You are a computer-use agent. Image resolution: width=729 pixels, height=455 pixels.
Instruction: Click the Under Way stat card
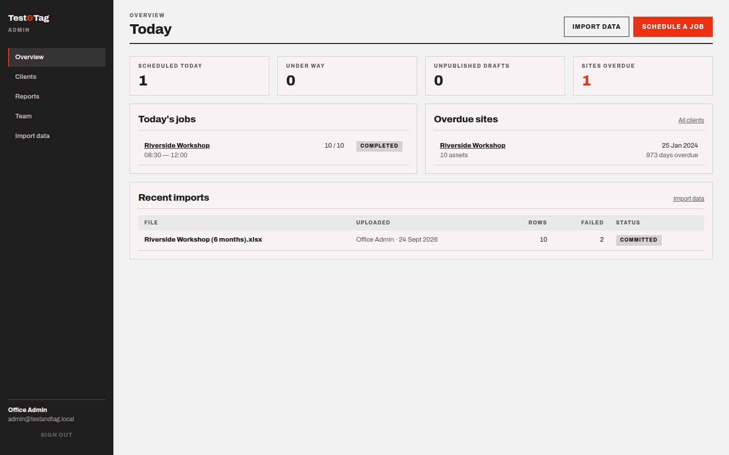pyautogui.click(x=347, y=76)
